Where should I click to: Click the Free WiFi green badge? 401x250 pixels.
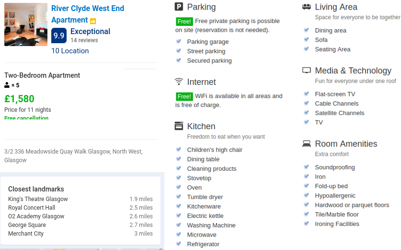pyautogui.click(x=184, y=96)
